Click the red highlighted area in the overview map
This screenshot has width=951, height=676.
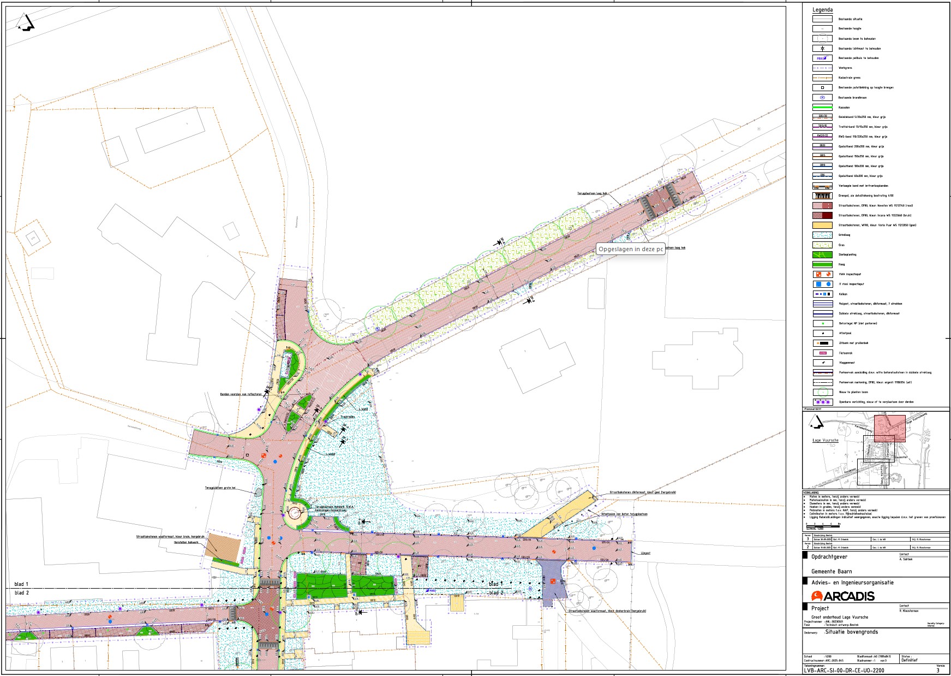pos(889,428)
